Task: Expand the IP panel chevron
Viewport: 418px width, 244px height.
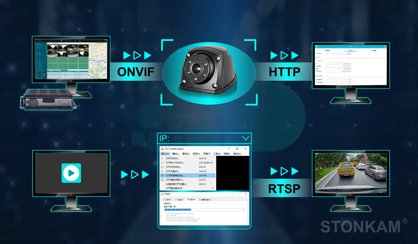Action: coord(246,138)
